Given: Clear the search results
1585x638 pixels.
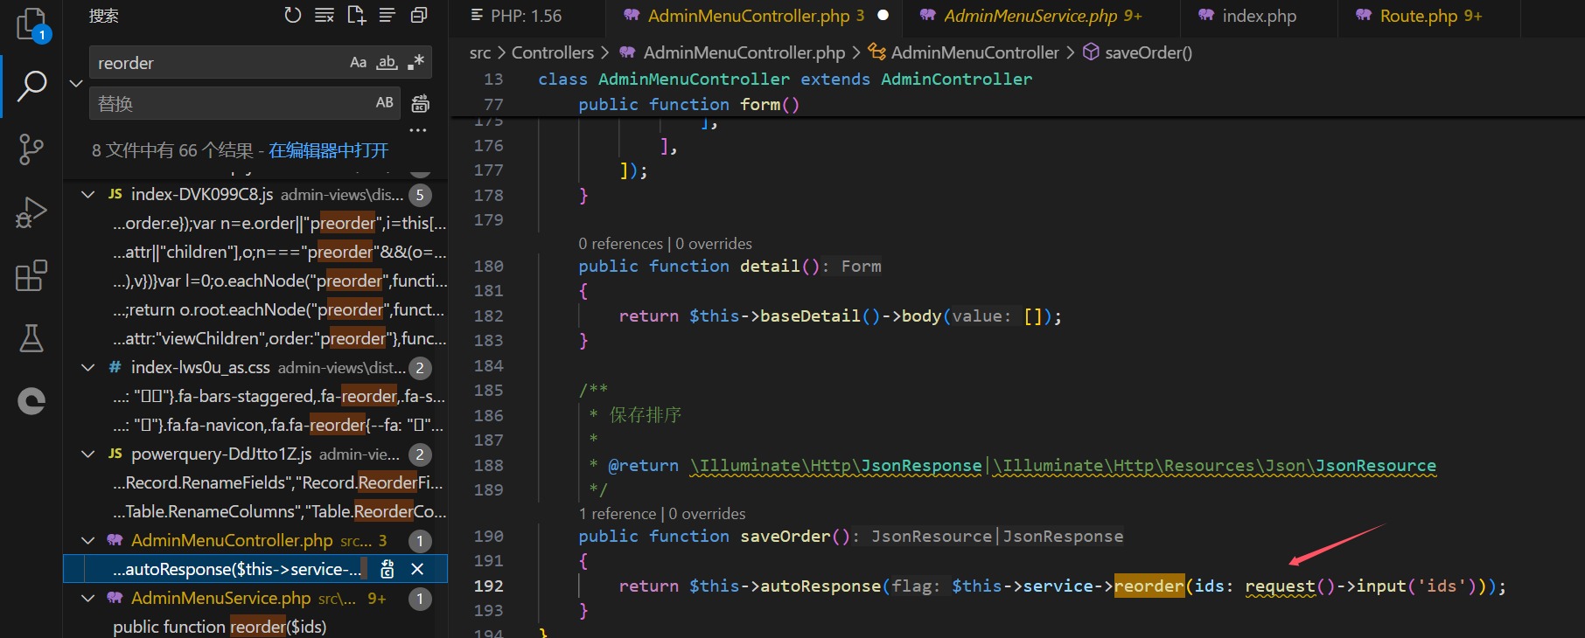Looking at the screenshot, I should [x=325, y=16].
